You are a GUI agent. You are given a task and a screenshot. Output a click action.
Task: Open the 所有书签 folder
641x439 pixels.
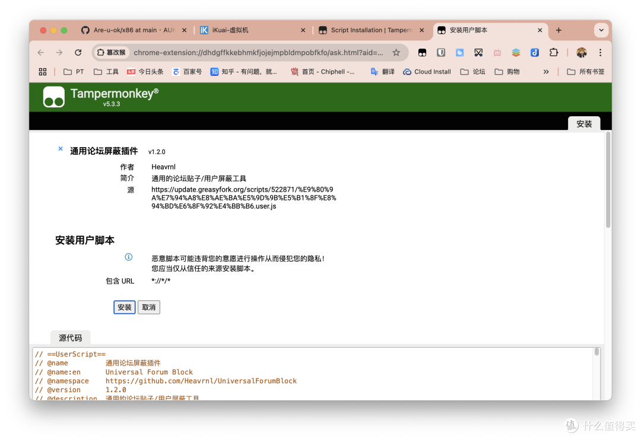[x=585, y=72]
